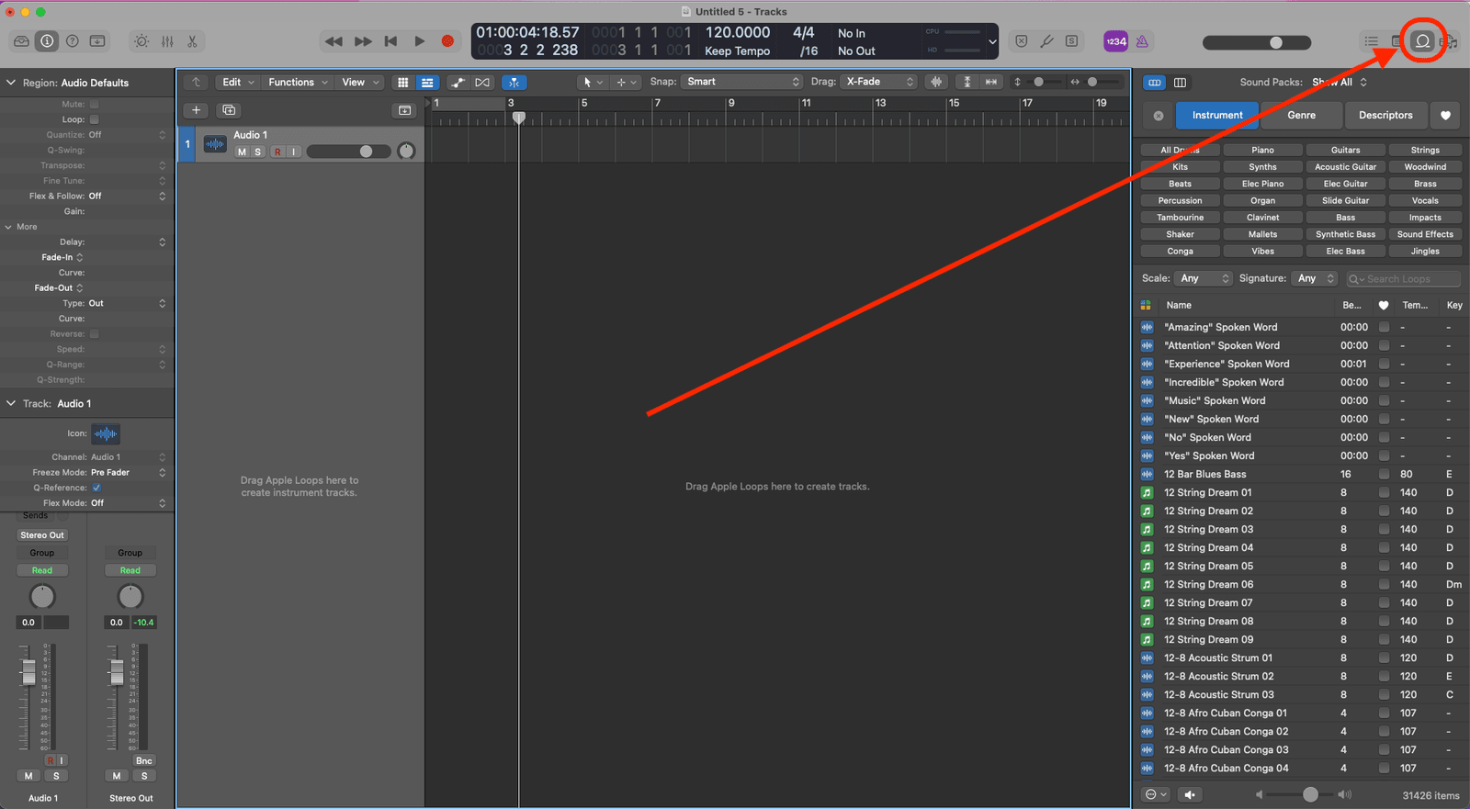This screenshot has height=809, width=1470.
Task: Open the View menu in Tracks area
Action: click(359, 83)
